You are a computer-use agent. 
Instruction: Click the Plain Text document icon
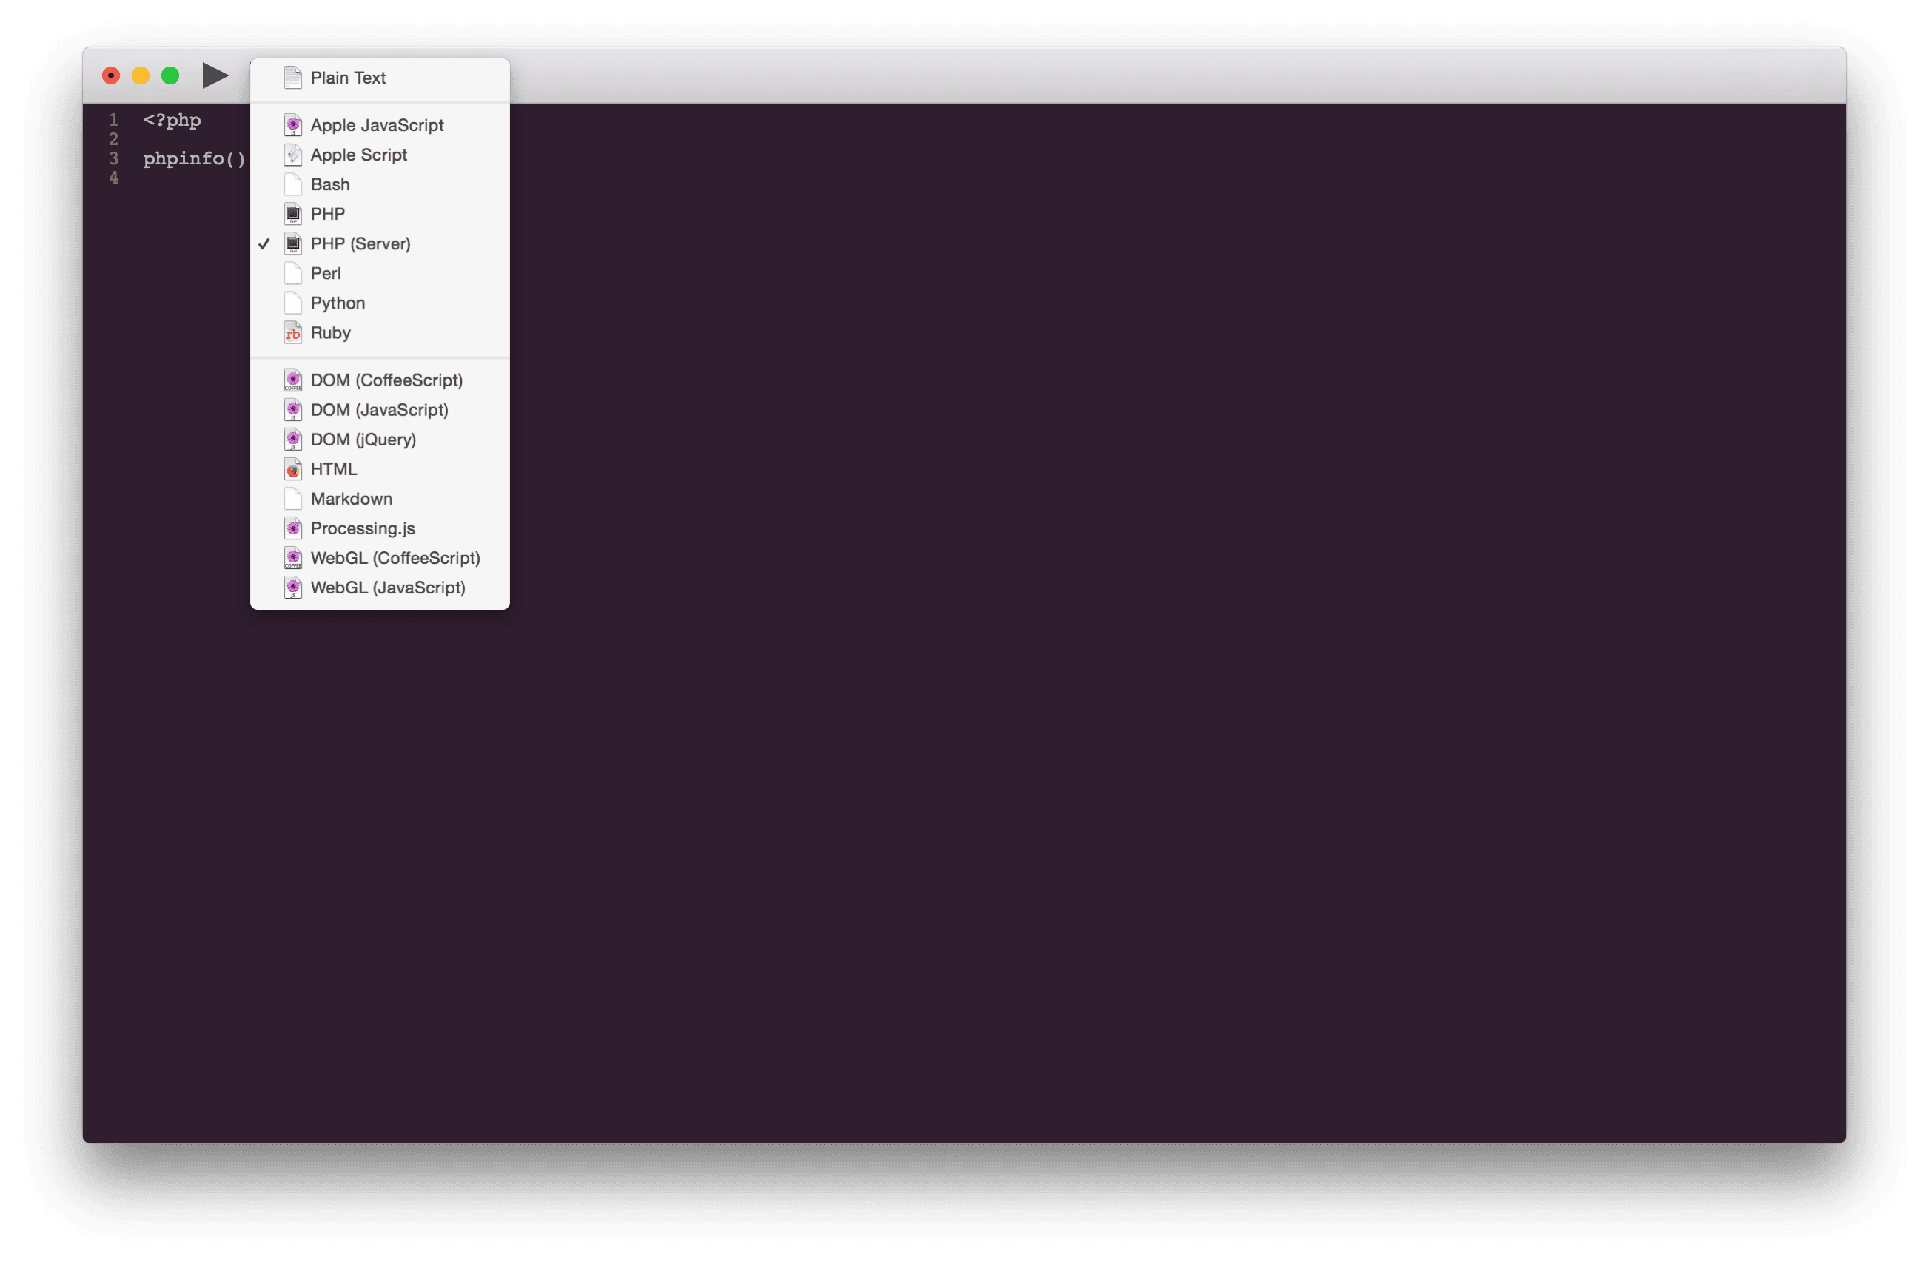coord(293,78)
